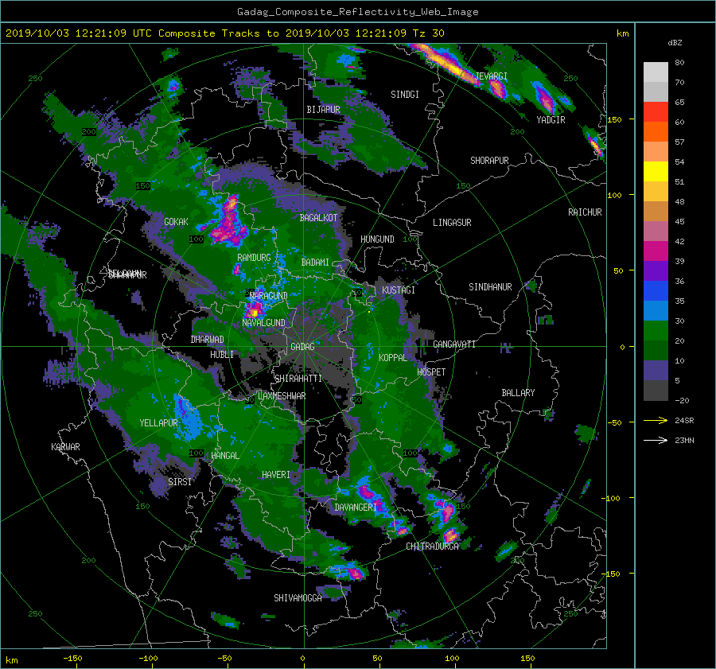Click the SINDHANUR label
The image size is (716, 669).
[490, 287]
